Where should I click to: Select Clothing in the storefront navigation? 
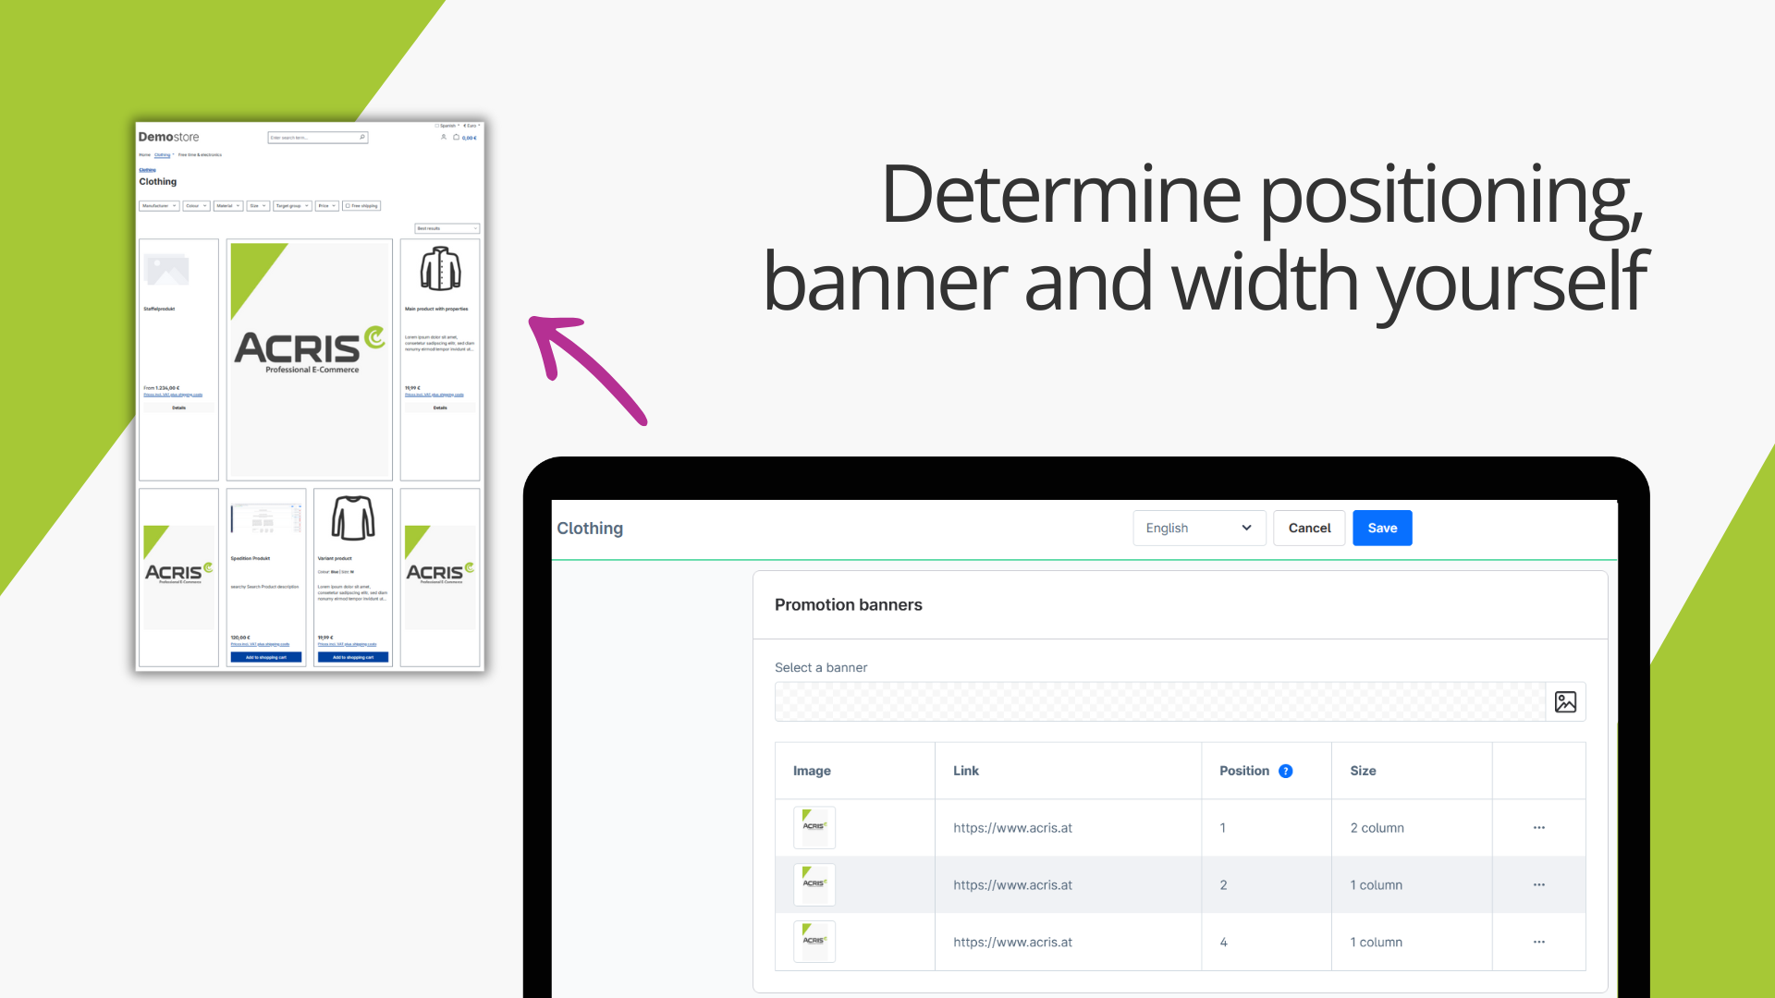tap(163, 155)
